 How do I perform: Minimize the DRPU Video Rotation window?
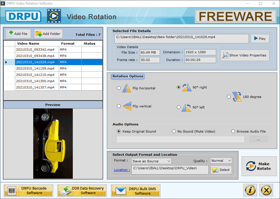[248, 3]
